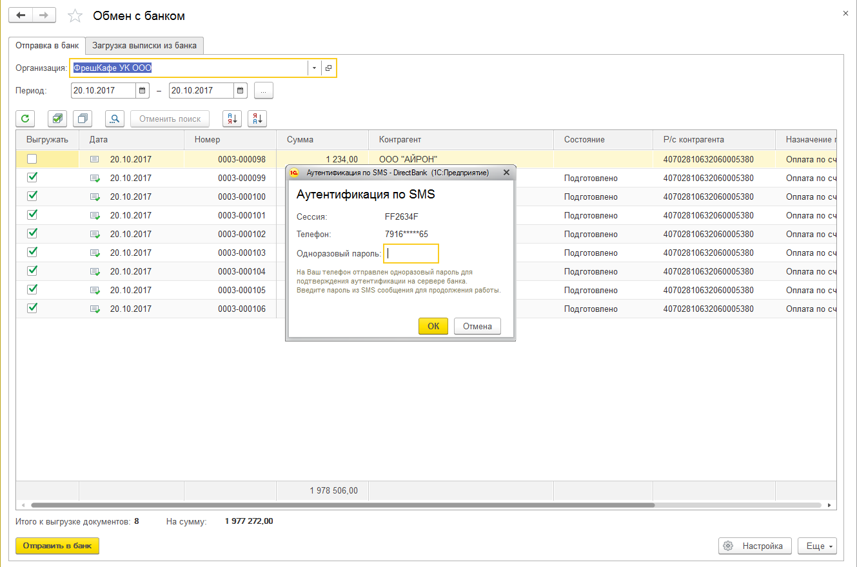
Task: Open calendar for the period start date
Action: (x=143, y=91)
